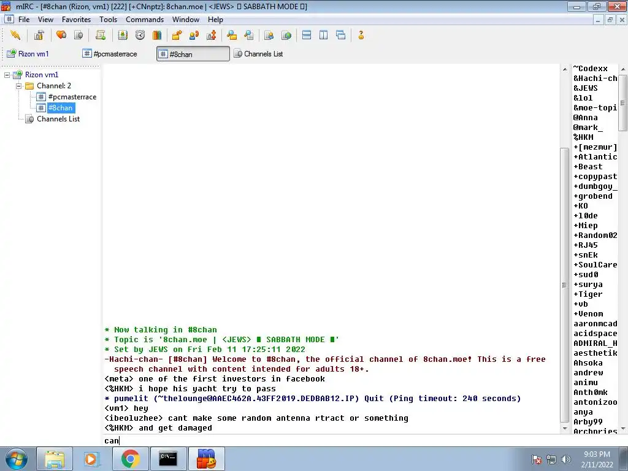
Task: Select @Anna in the nickname list
Action: 586,118
